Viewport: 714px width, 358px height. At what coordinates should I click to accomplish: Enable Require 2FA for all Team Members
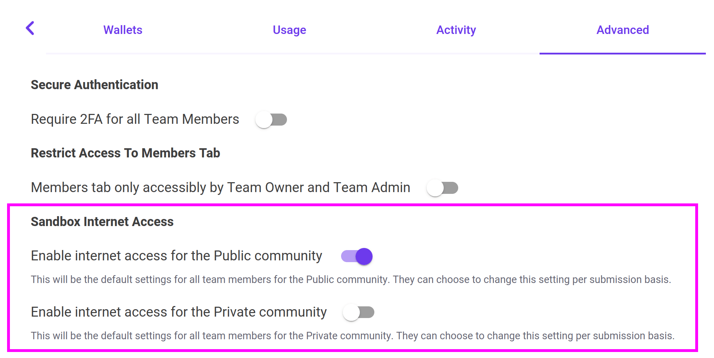click(x=271, y=120)
